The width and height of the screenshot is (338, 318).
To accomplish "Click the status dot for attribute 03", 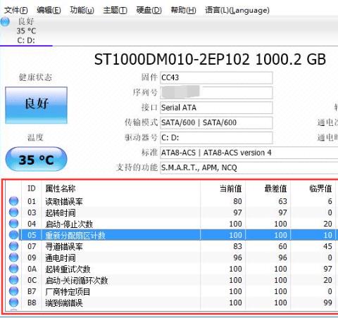I will [x=13, y=212].
